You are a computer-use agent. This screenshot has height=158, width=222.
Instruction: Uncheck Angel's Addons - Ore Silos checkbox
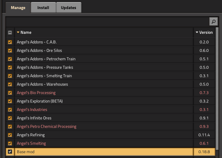(x=10, y=51)
